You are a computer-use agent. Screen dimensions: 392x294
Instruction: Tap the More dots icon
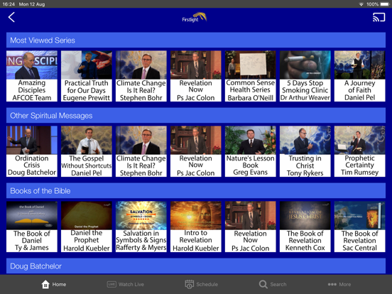332,284
